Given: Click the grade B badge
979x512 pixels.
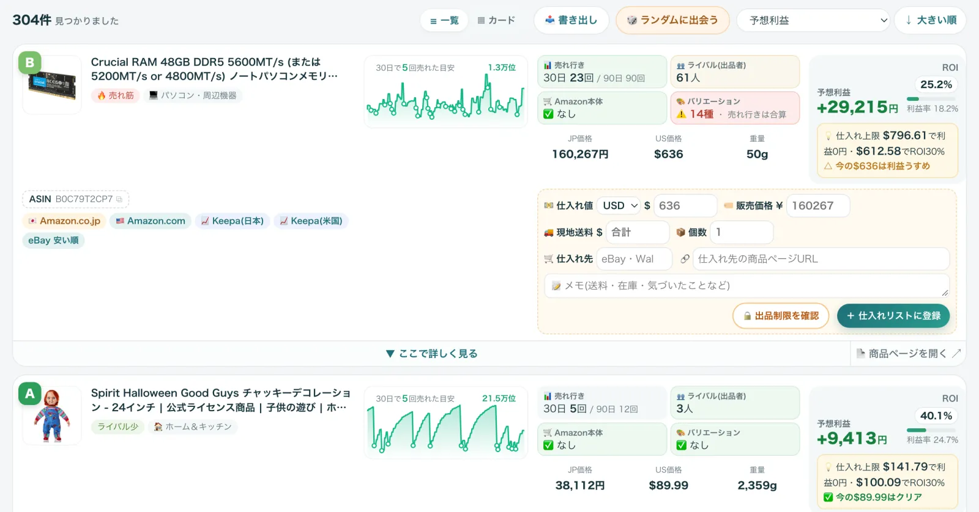Looking at the screenshot, I should tap(30, 63).
